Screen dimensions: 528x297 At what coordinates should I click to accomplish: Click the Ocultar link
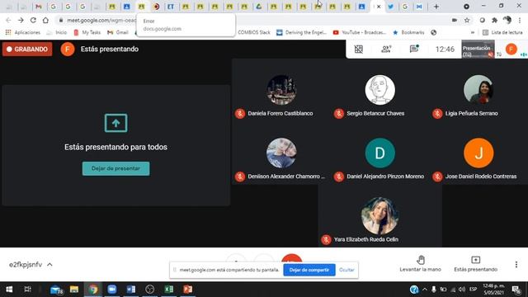click(346, 270)
